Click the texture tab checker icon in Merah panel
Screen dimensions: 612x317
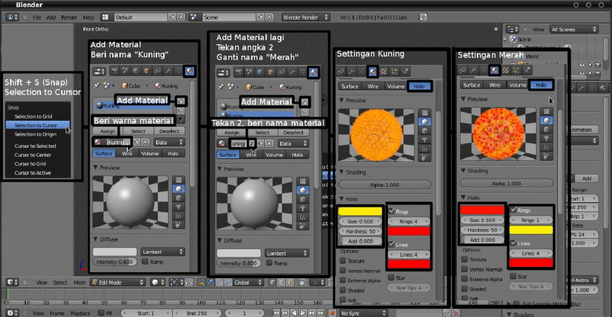506,70
